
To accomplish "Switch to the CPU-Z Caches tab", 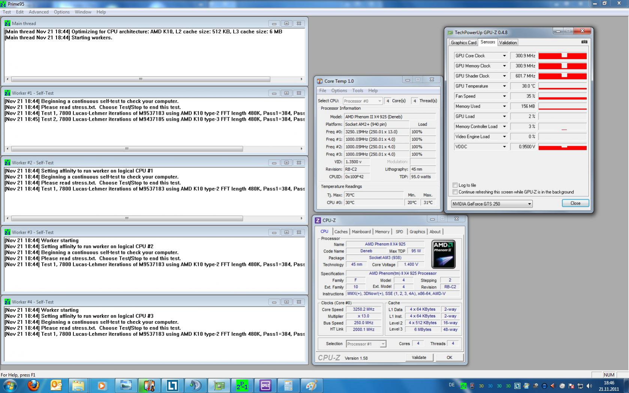I will [341, 232].
